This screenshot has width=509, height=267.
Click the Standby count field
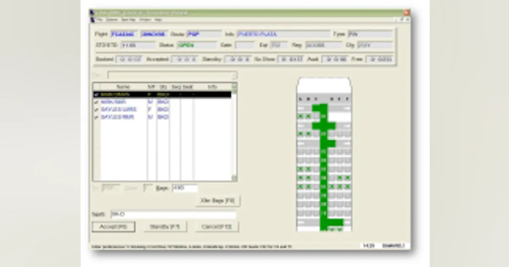(238, 59)
